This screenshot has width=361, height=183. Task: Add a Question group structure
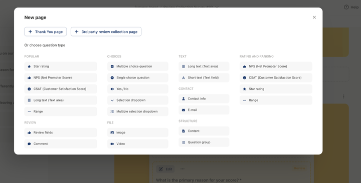tap(204, 142)
